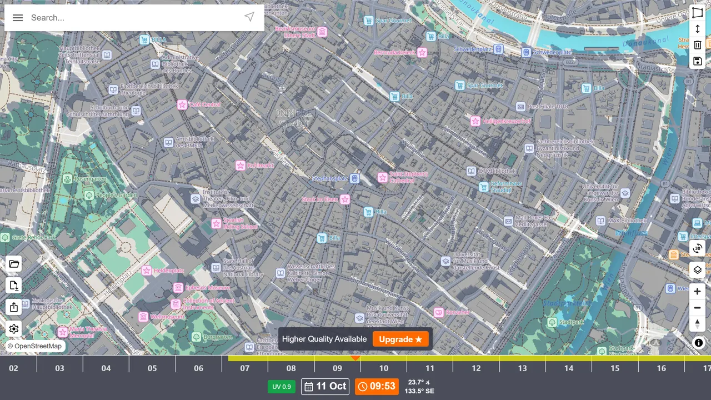711x400 pixels.
Task: Jump timeline to hour 04
Action: click(x=106, y=368)
